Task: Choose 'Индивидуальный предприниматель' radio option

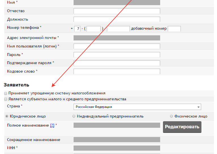Action: point(74,116)
